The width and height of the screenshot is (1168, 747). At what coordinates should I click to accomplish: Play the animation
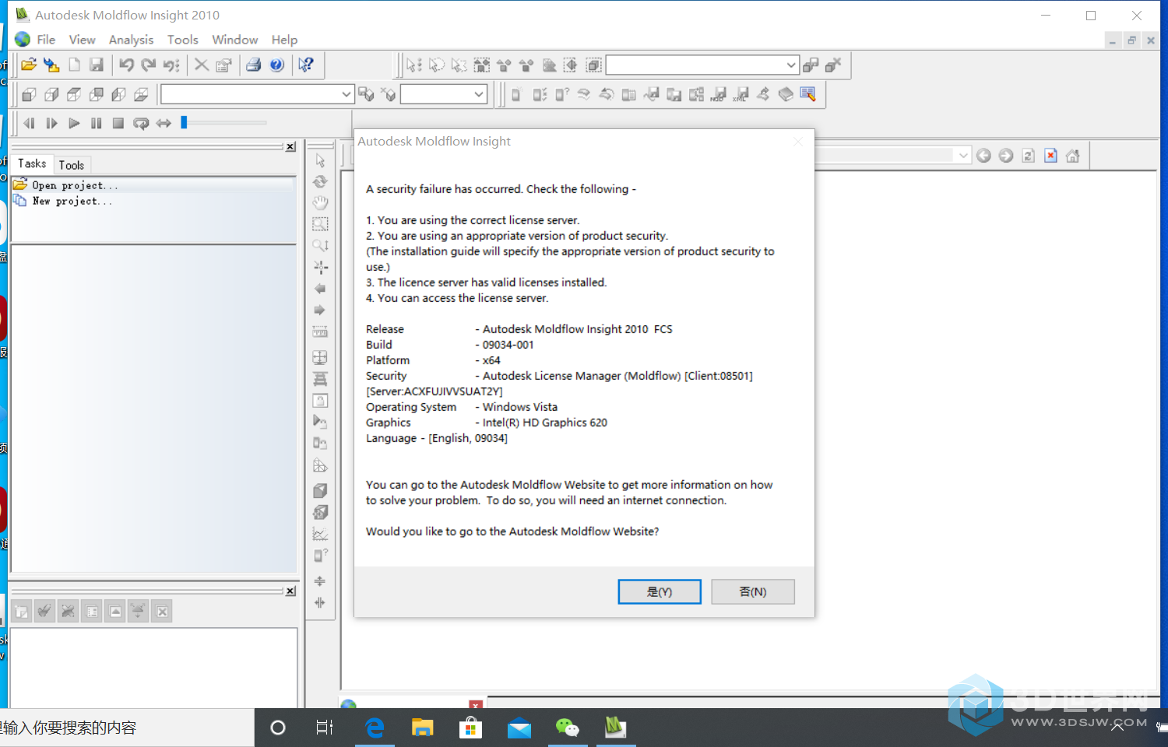74,123
